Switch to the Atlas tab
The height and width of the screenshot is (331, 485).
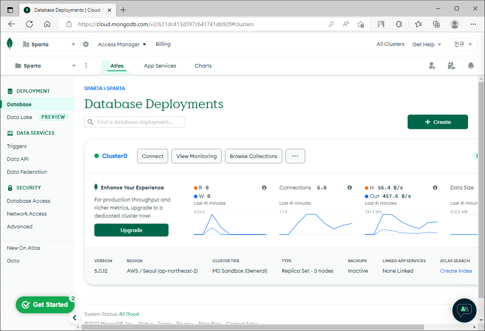[x=117, y=66]
